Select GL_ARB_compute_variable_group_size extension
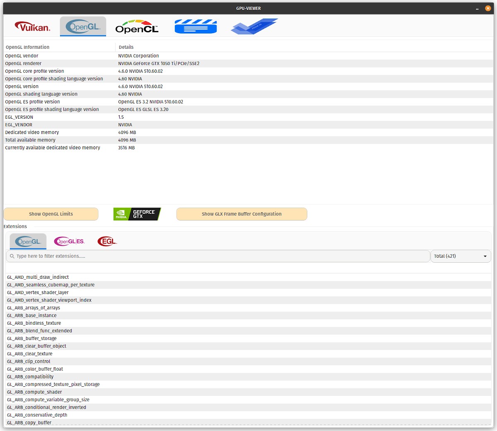 248,400
